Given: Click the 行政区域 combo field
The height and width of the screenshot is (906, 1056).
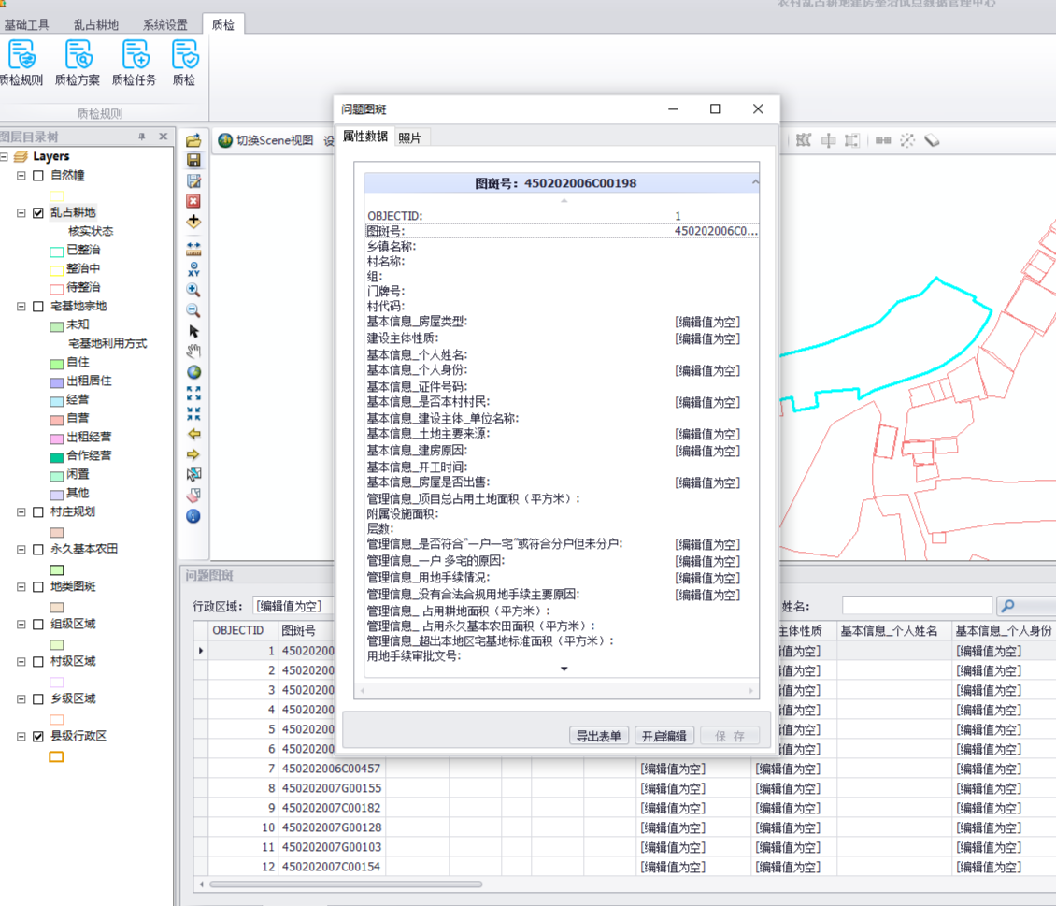Looking at the screenshot, I should click(x=293, y=606).
